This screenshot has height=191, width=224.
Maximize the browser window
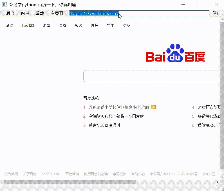[x=200, y=5]
